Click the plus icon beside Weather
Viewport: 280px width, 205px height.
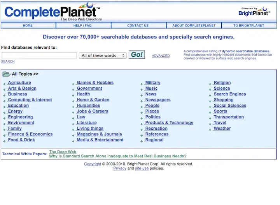click(x=210, y=129)
